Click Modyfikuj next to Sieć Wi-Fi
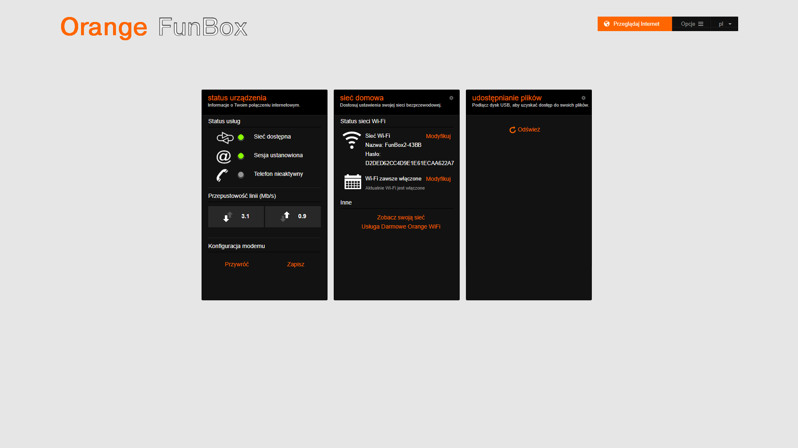This screenshot has height=448, width=798. tap(438, 136)
